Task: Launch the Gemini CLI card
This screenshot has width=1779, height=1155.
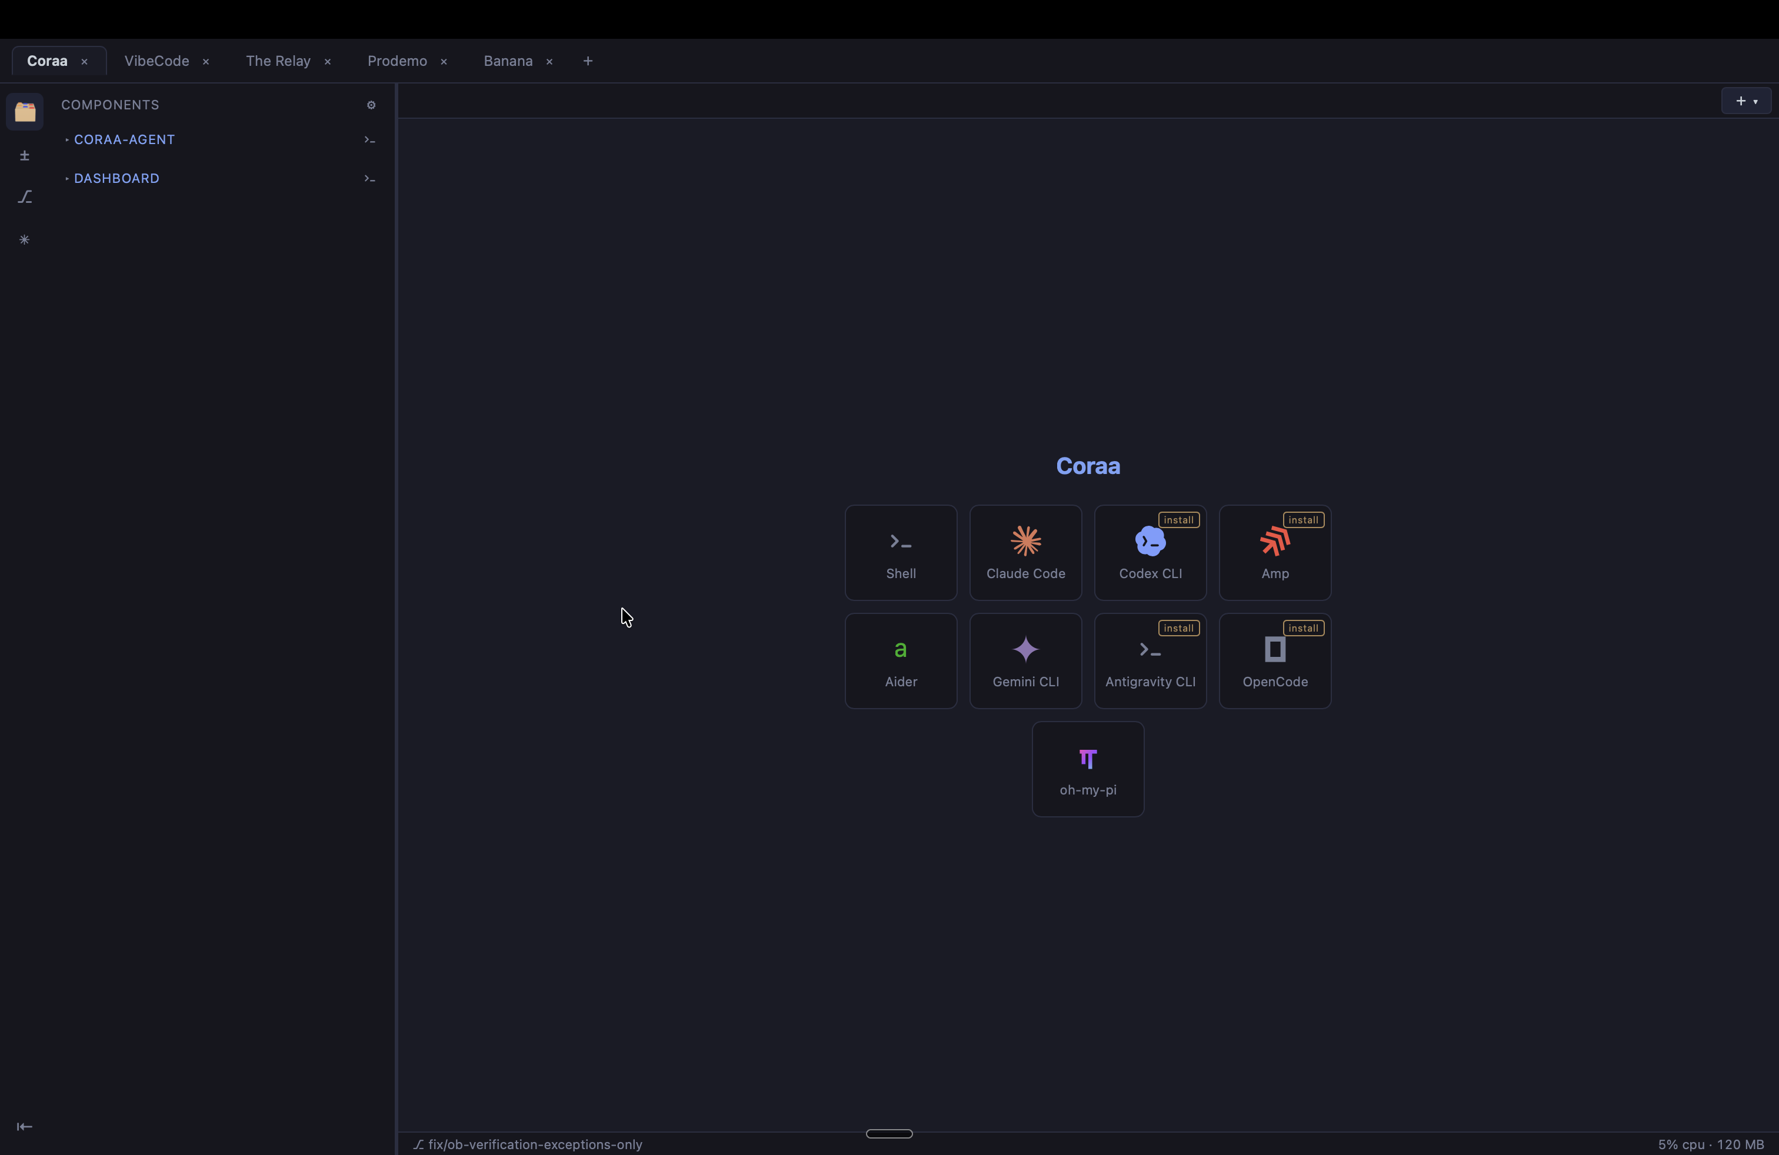Action: 1025,661
